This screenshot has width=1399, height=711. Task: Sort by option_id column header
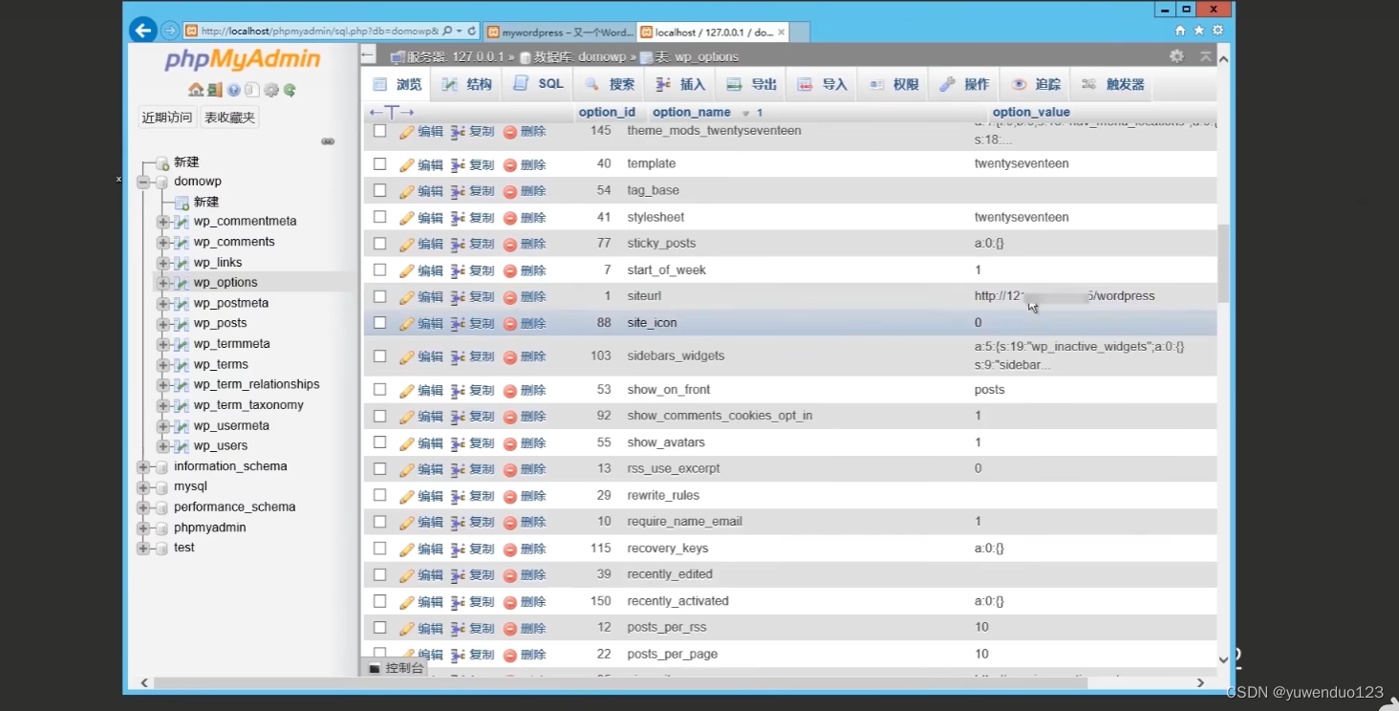(607, 112)
